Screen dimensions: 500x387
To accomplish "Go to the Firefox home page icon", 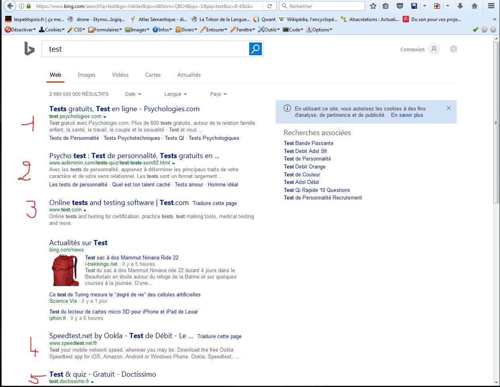I will pyautogui.click(x=474, y=6).
